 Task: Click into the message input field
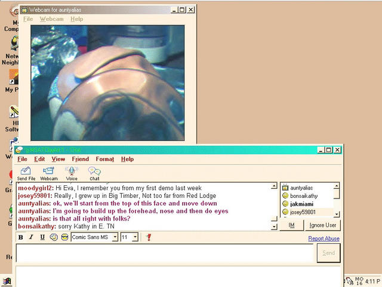165,253
